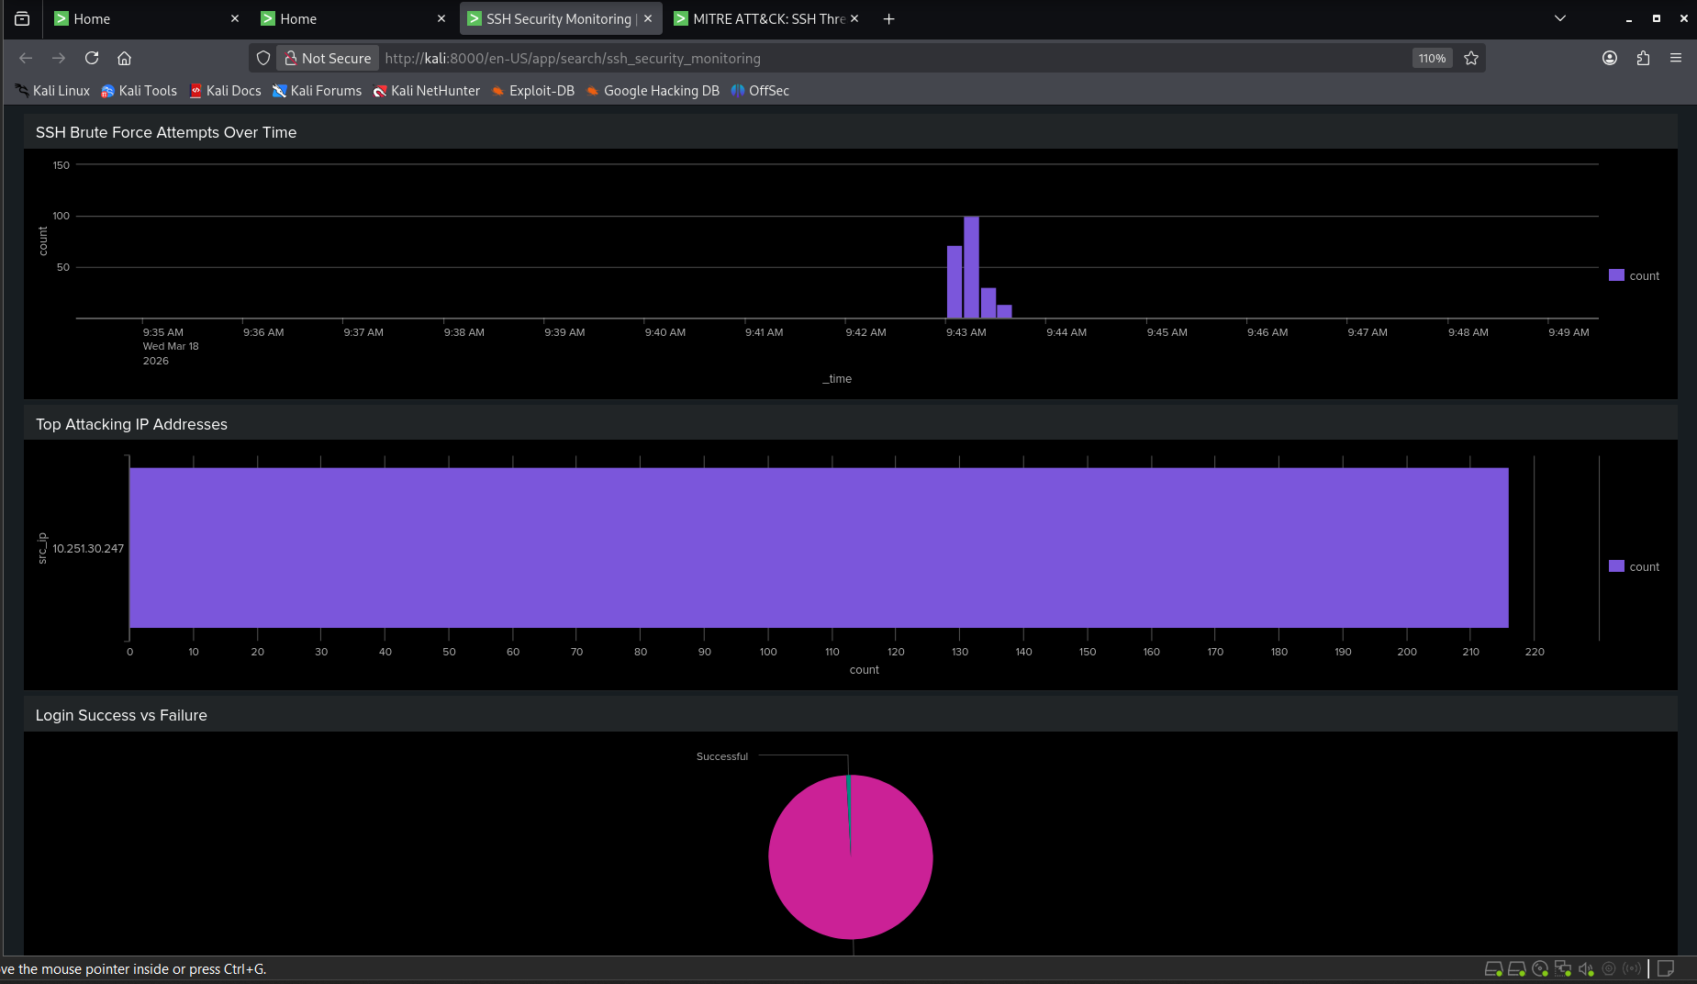Click the VM network adapter status icon

point(1563,968)
